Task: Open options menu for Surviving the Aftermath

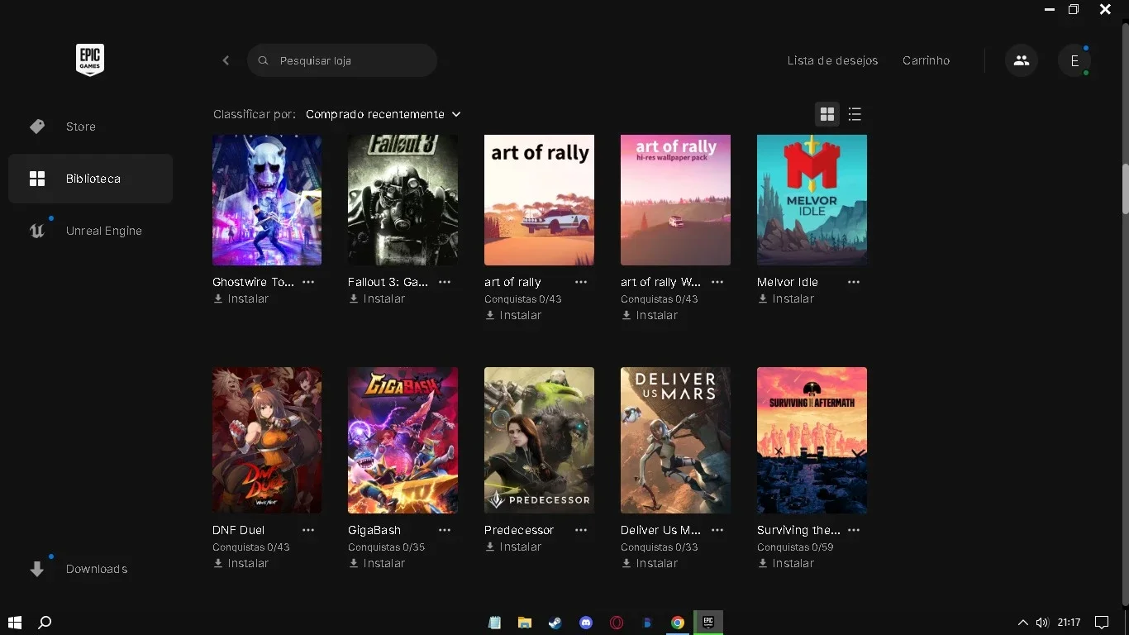Action: click(x=854, y=530)
